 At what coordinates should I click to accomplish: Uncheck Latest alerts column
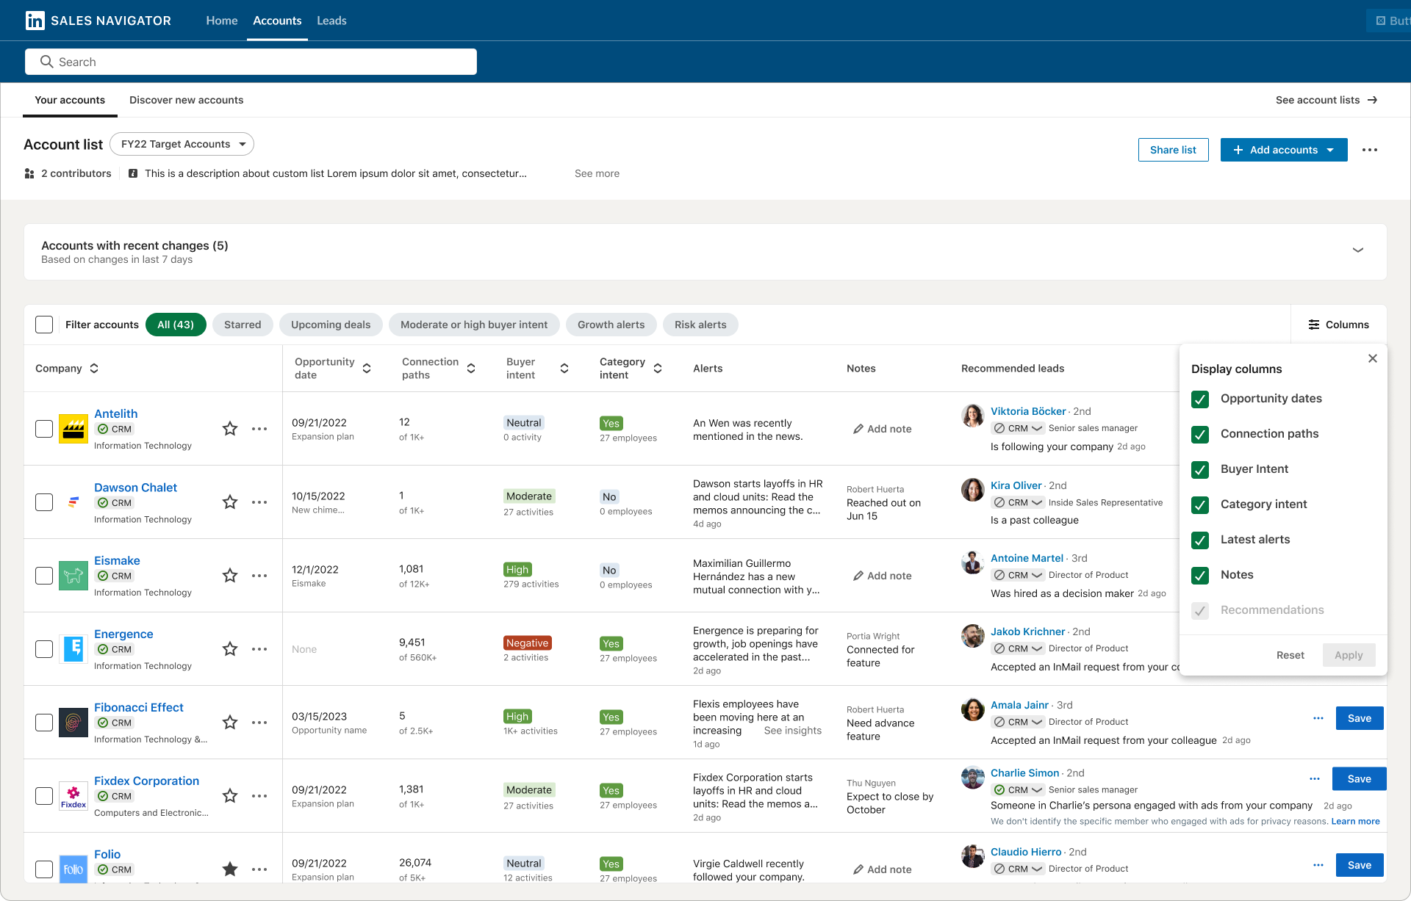click(x=1200, y=540)
